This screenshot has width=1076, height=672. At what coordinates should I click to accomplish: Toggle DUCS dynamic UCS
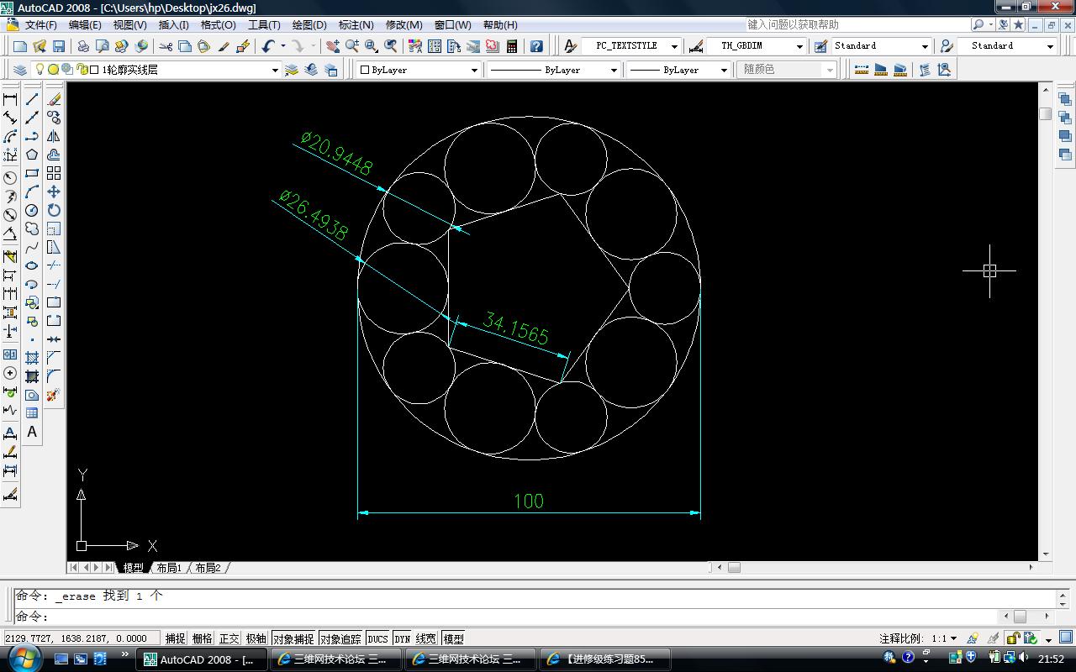pyautogui.click(x=378, y=638)
